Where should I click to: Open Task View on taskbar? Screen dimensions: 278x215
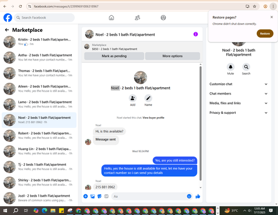click(26, 211)
